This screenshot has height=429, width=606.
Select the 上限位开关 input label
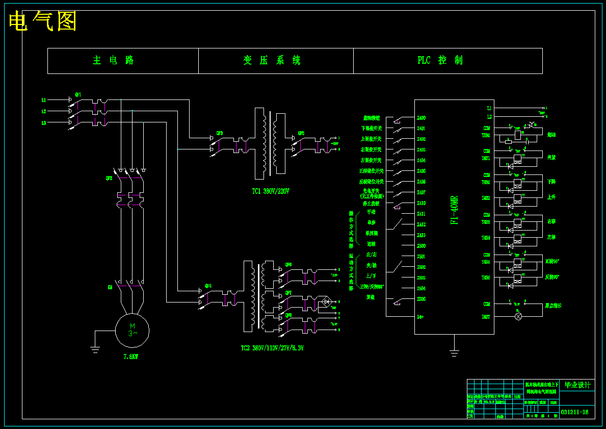(x=372, y=139)
